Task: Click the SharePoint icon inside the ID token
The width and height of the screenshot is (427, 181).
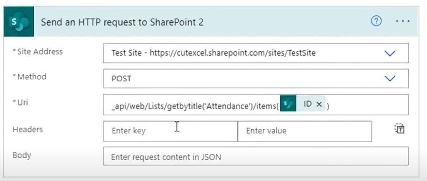Action: pos(288,104)
